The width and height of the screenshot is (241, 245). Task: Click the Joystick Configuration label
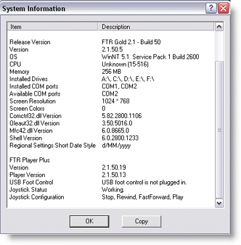click(37, 197)
